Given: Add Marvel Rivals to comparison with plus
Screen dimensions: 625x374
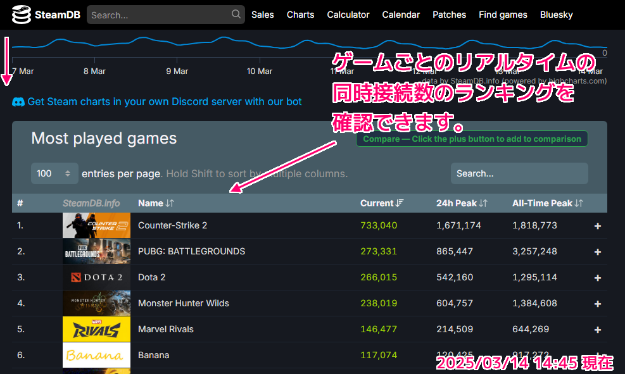Looking at the screenshot, I should pyautogui.click(x=598, y=330).
